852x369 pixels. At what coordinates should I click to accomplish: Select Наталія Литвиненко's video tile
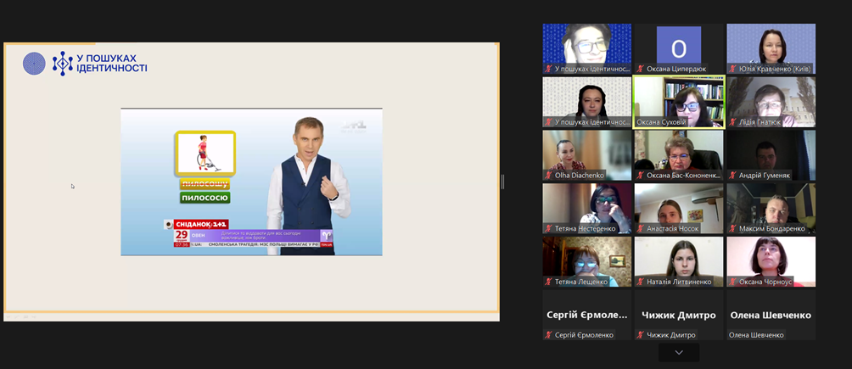pos(678,260)
